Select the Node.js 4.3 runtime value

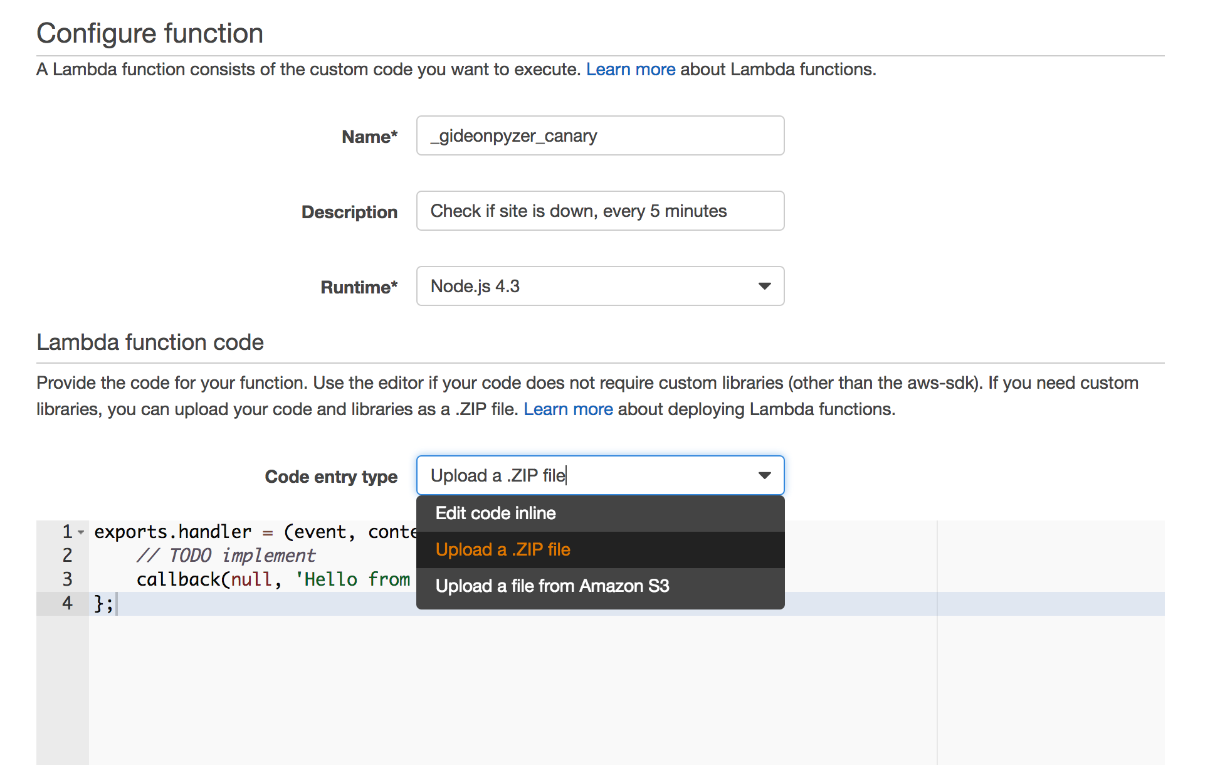(x=475, y=286)
